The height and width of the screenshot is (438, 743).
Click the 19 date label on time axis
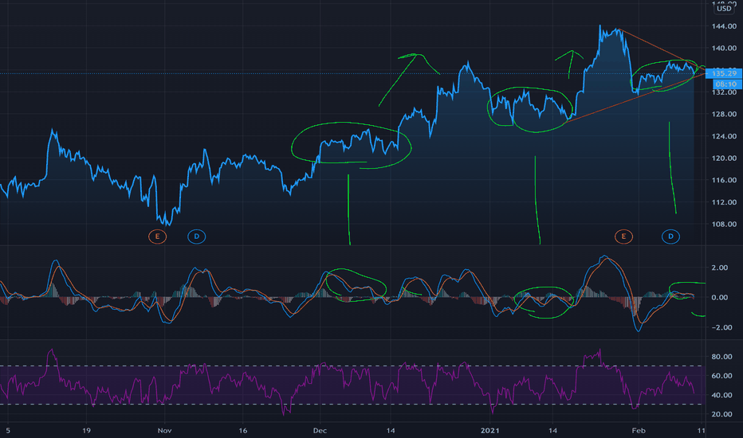pyautogui.click(x=86, y=430)
